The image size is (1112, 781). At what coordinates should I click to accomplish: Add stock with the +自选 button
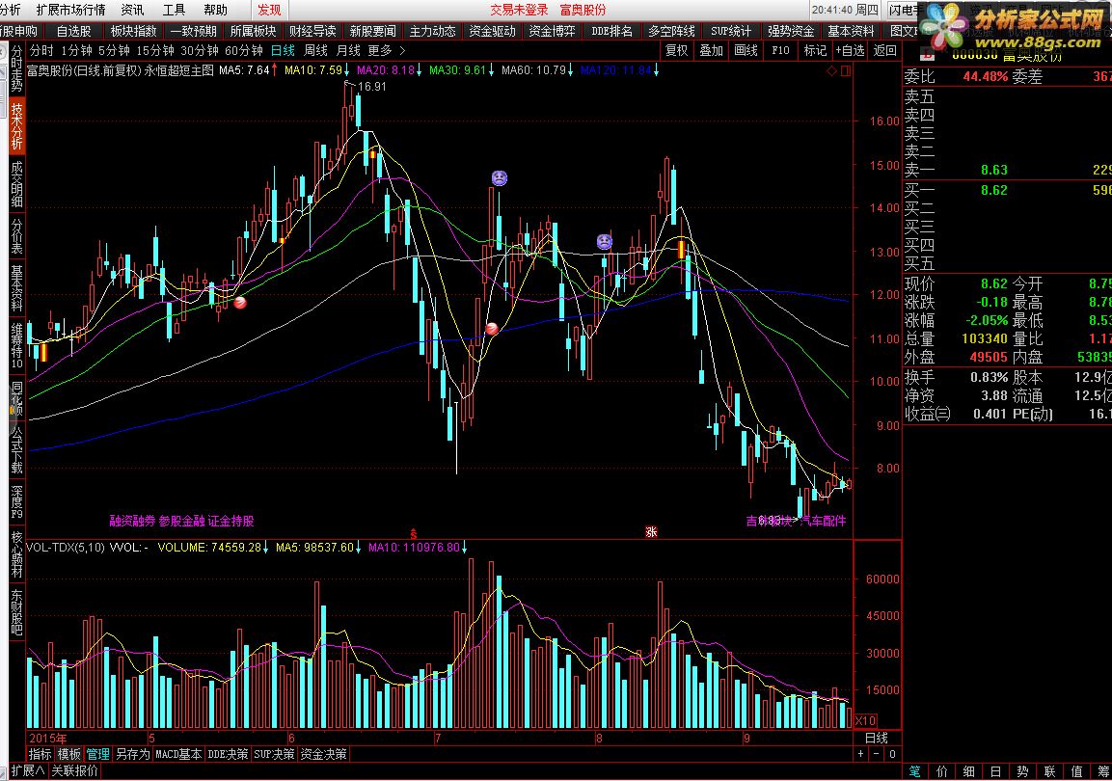click(x=850, y=50)
